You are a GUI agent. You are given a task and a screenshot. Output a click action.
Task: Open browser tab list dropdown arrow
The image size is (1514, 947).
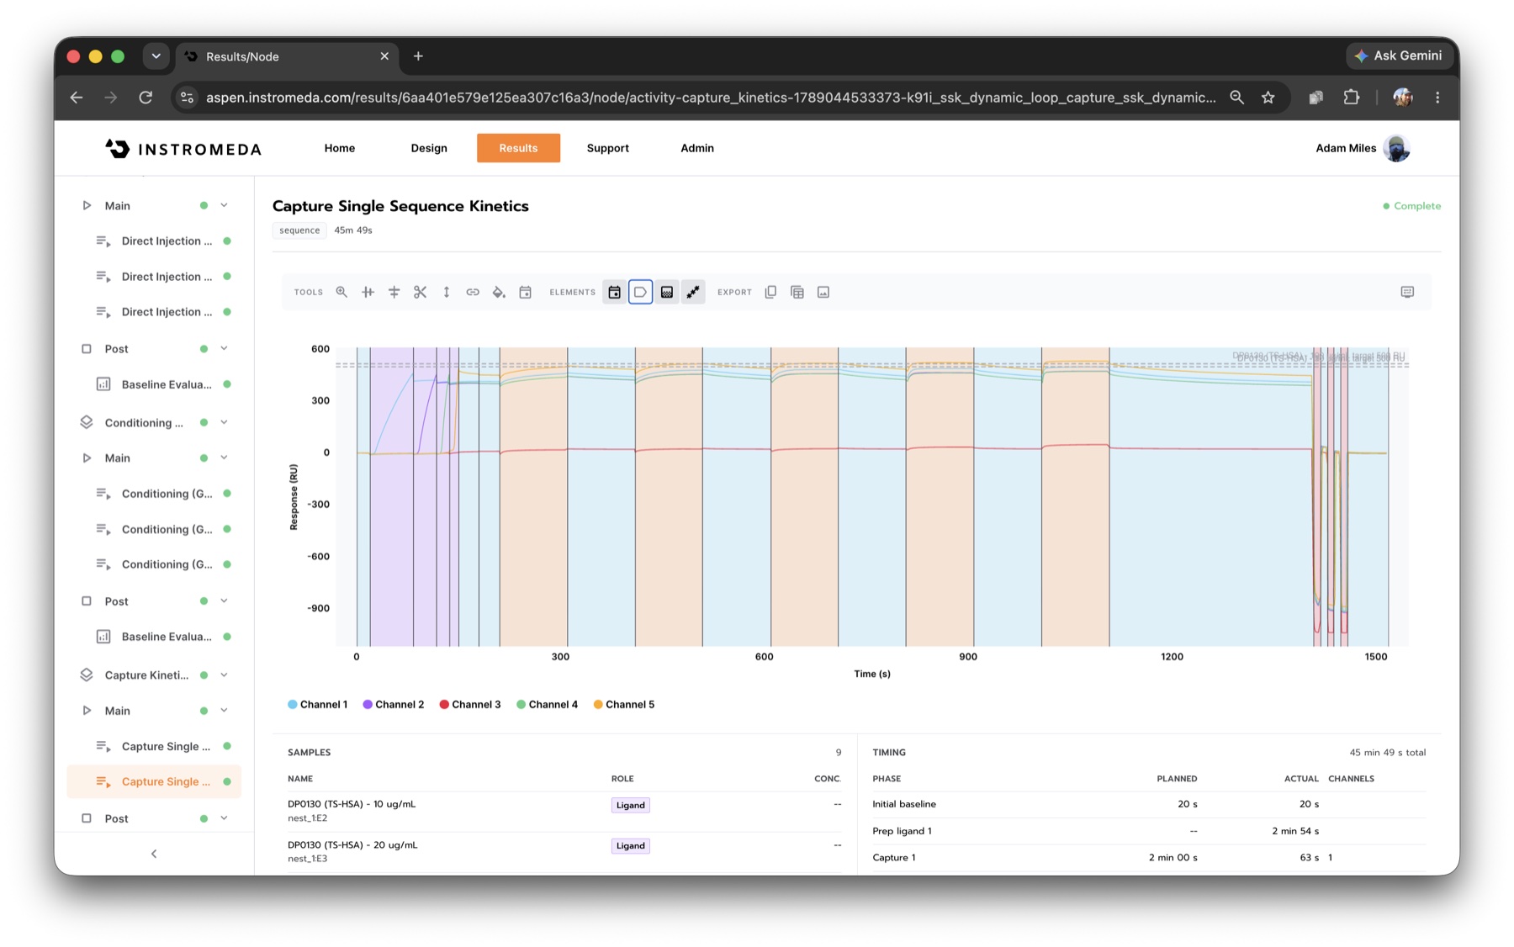[156, 56]
